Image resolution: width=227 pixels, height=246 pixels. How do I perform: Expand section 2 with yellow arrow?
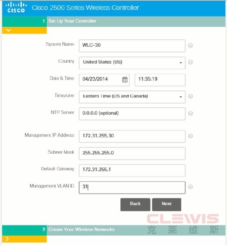click(24, 239)
